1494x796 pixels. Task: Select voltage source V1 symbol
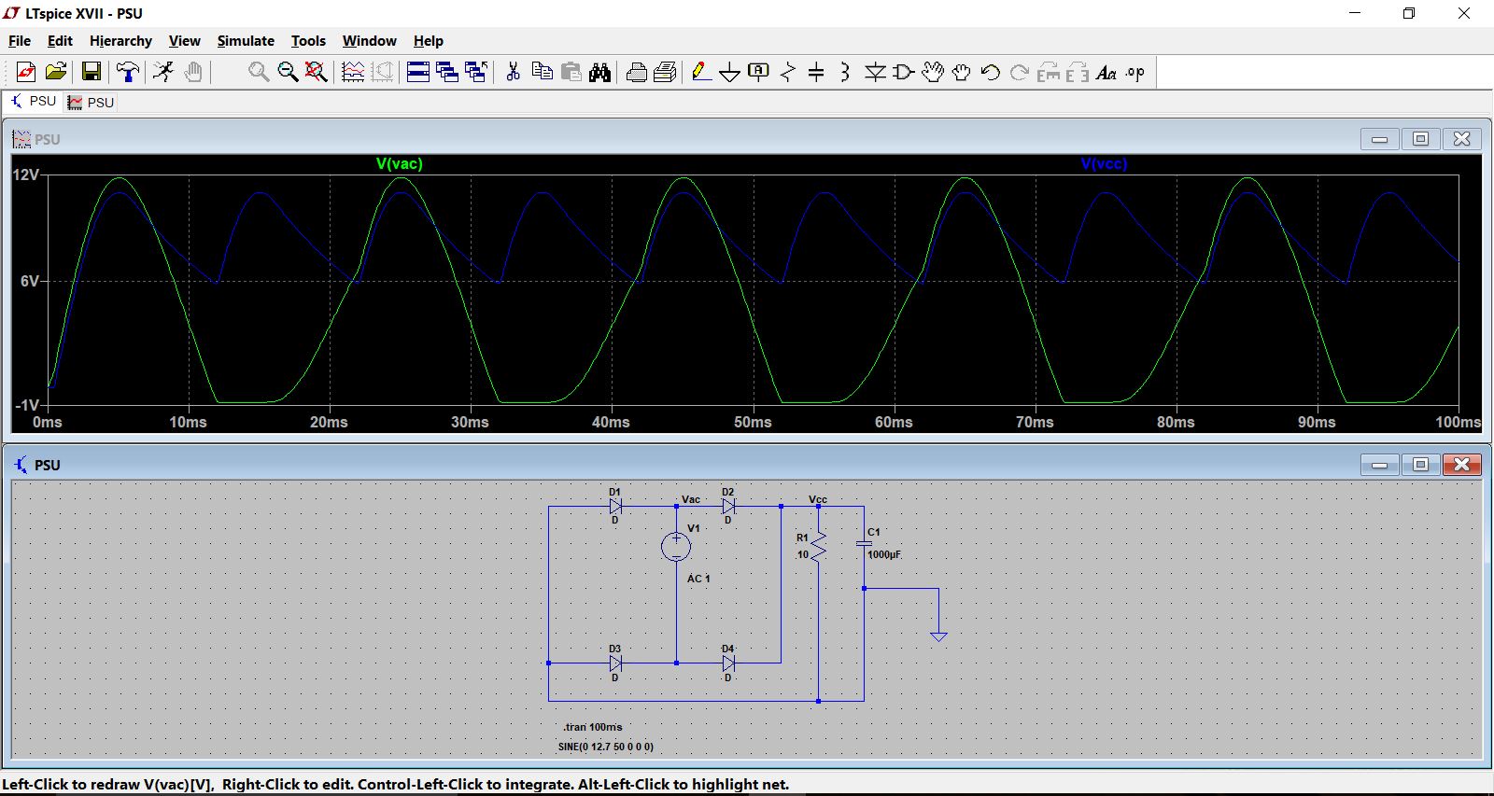[676, 547]
